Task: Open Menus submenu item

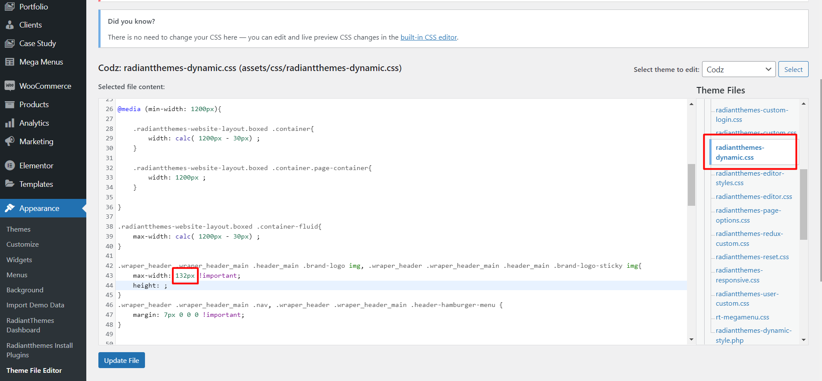Action: coord(17,275)
